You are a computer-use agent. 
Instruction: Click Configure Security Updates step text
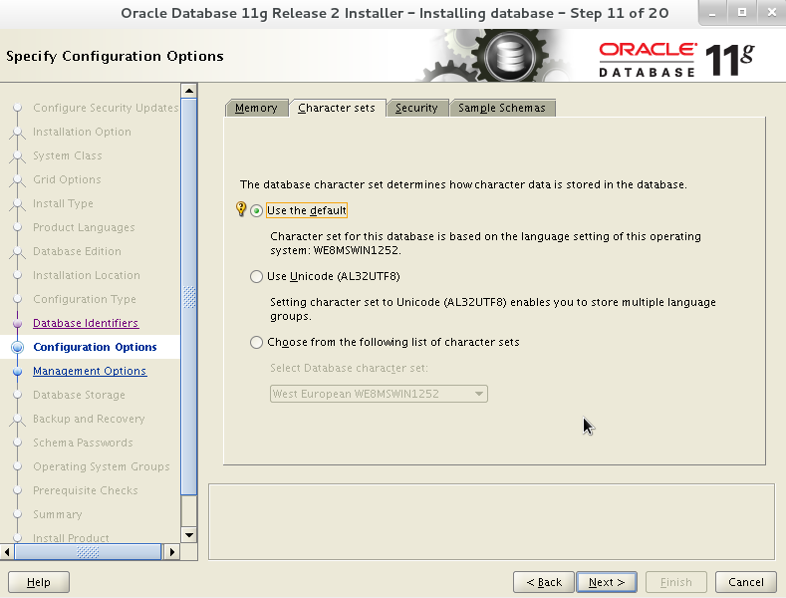click(x=106, y=108)
